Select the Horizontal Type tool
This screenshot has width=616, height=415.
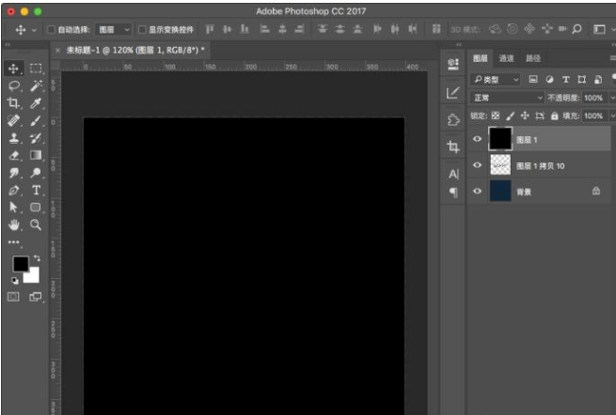click(36, 190)
